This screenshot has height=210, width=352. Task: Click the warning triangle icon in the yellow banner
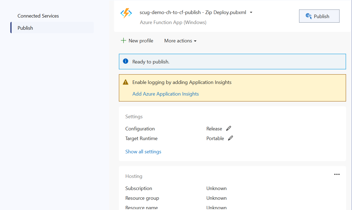(125, 82)
